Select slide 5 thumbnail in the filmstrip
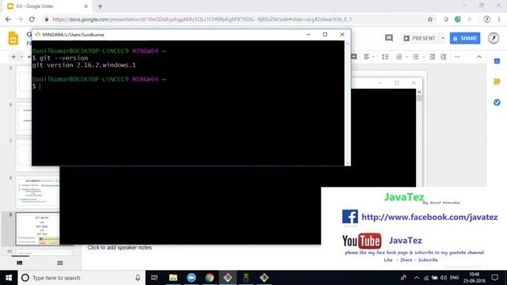 pos(25,82)
